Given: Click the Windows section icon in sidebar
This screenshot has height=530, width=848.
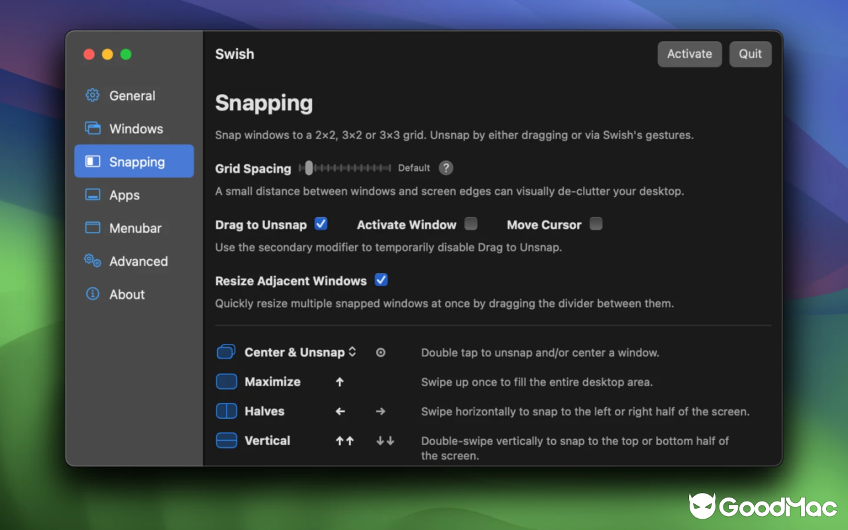Looking at the screenshot, I should tap(92, 128).
